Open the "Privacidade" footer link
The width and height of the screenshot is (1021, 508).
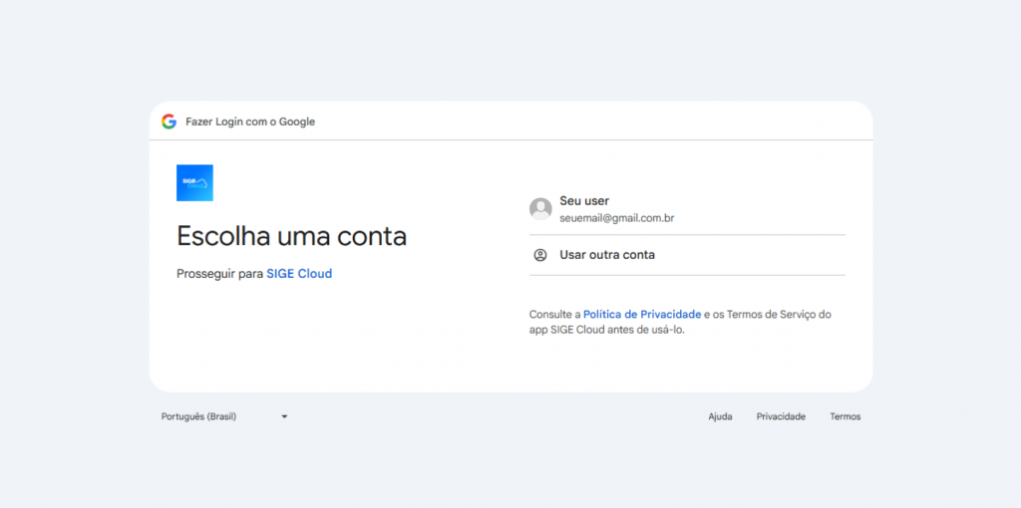pyautogui.click(x=781, y=416)
